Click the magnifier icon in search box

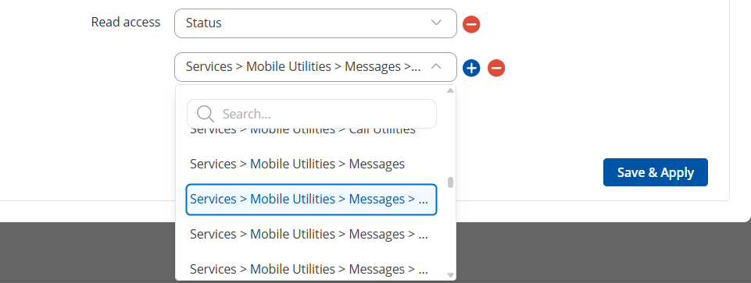(206, 114)
